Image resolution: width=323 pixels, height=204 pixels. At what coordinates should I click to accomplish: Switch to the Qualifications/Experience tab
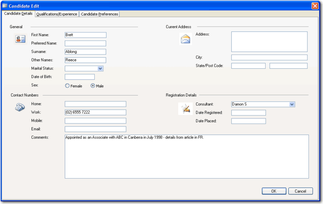[x=57, y=14]
